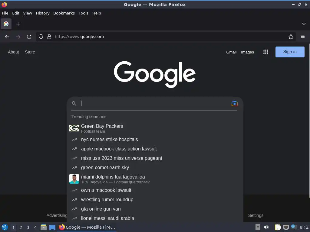Click Green Bay Packers logo thumbnail
The width and height of the screenshot is (310, 232).
click(x=74, y=128)
